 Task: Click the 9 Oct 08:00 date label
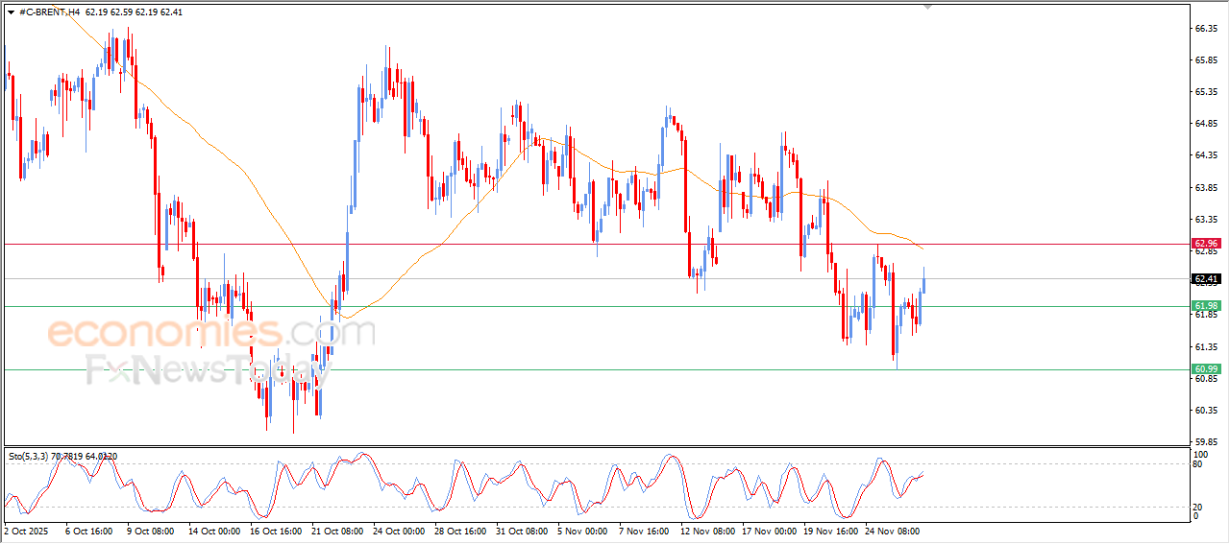pos(149,530)
